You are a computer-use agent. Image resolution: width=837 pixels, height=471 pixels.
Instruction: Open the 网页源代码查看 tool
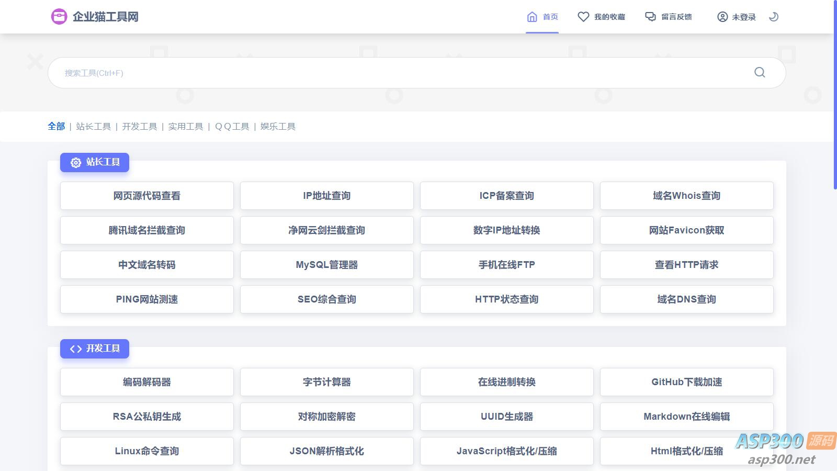tap(147, 196)
